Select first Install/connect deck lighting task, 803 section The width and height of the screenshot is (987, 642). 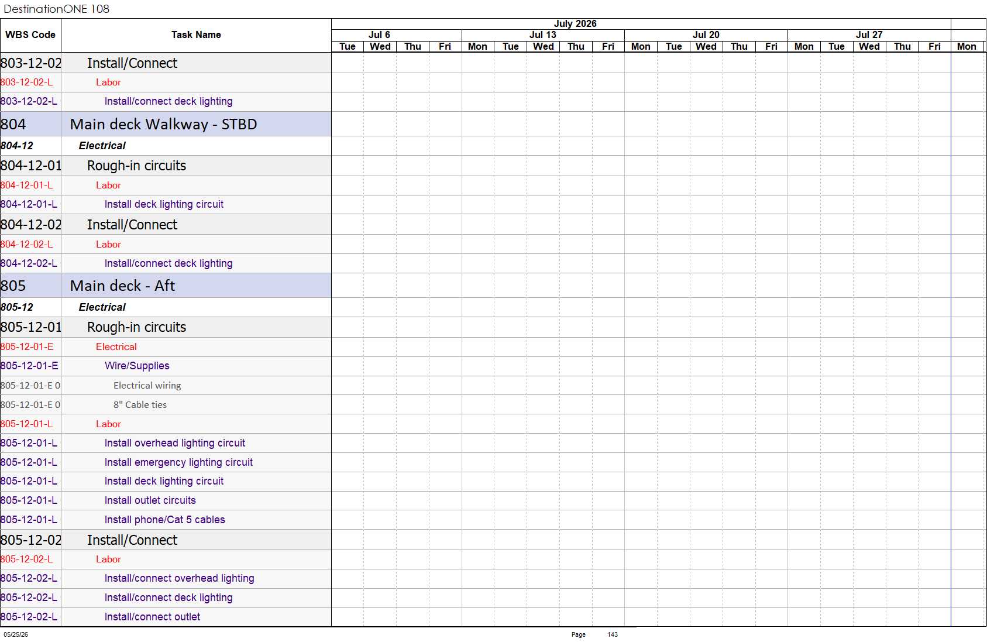[168, 101]
